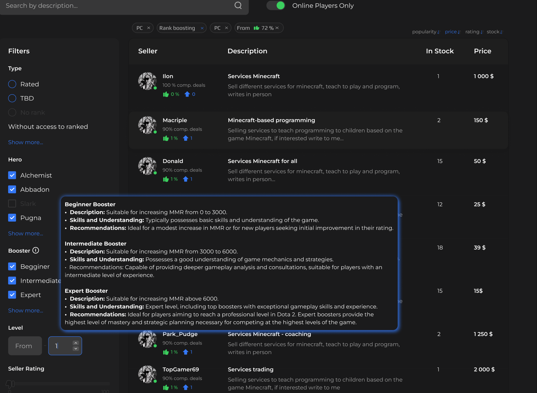Uncheck the Begginer booster checkbox
This screenshot has height=393, width=537.
click(12, 266)
